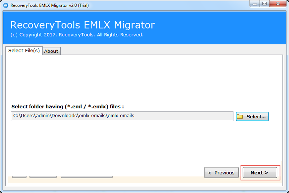Open folder browser via Select... button

252,116
